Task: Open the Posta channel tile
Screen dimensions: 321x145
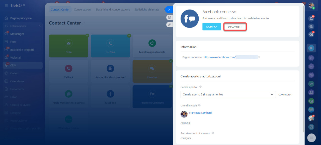Action: click(x=68, y=46)
